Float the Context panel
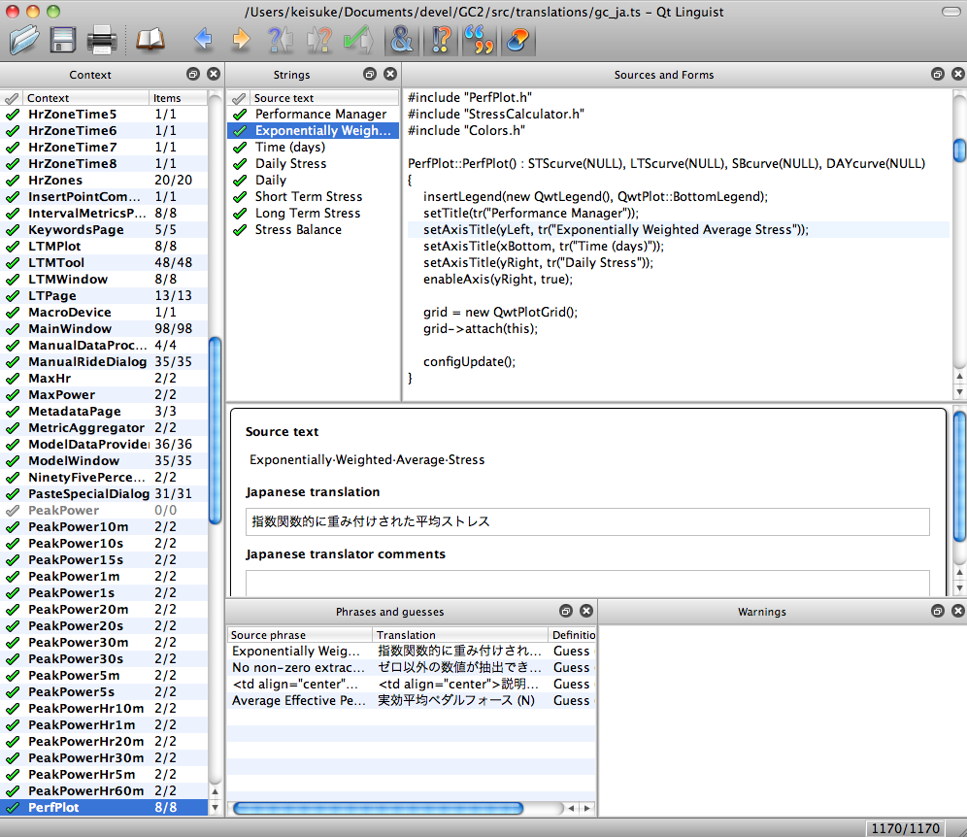The width and height of the screenshot is (967, 837). (x=193, y=74)
